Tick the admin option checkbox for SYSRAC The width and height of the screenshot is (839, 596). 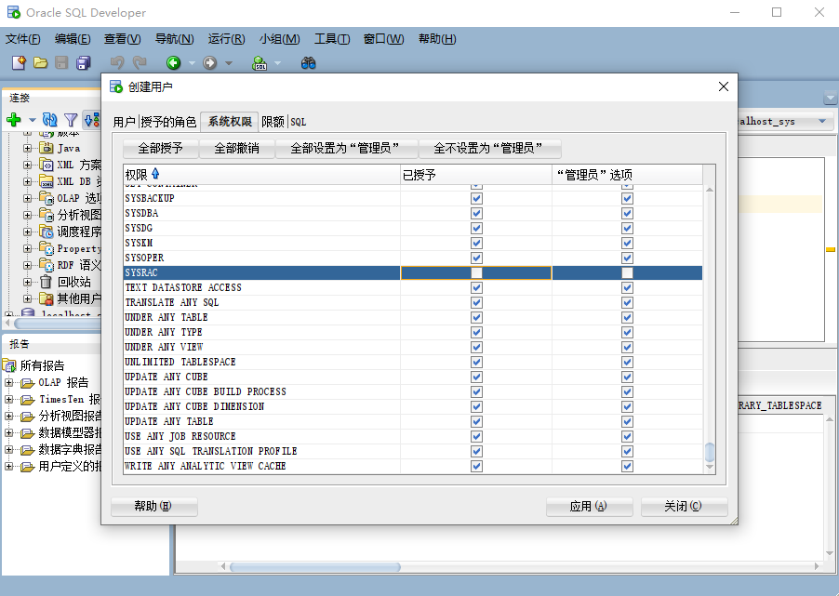pyautogui.click(x=627, y=272)
